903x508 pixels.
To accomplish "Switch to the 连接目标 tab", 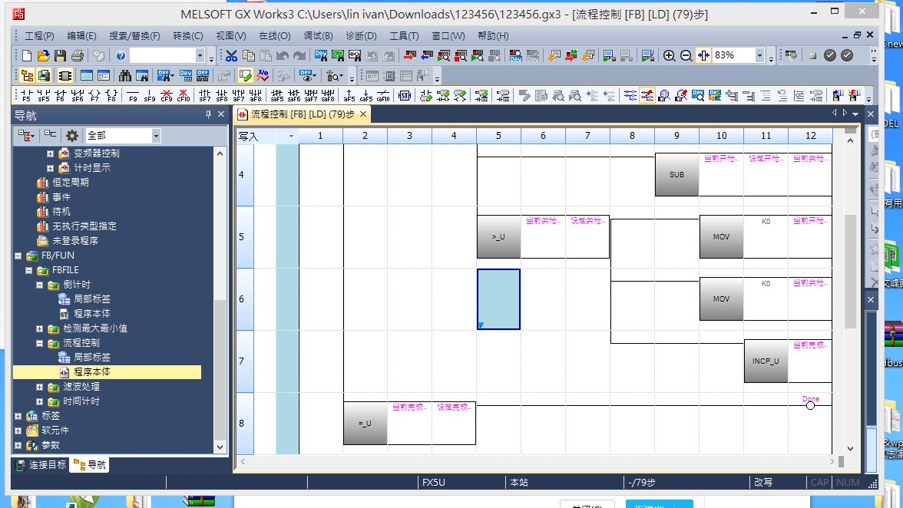I will [x=41, y=465].
